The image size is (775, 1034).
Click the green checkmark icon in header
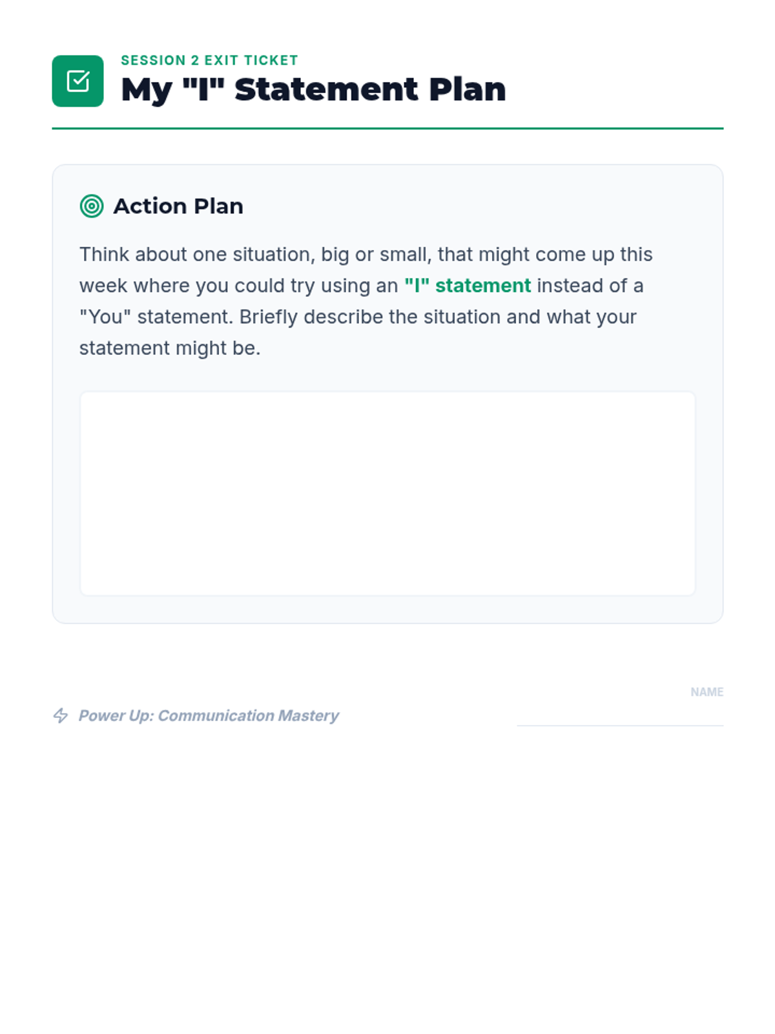(77, 81)
